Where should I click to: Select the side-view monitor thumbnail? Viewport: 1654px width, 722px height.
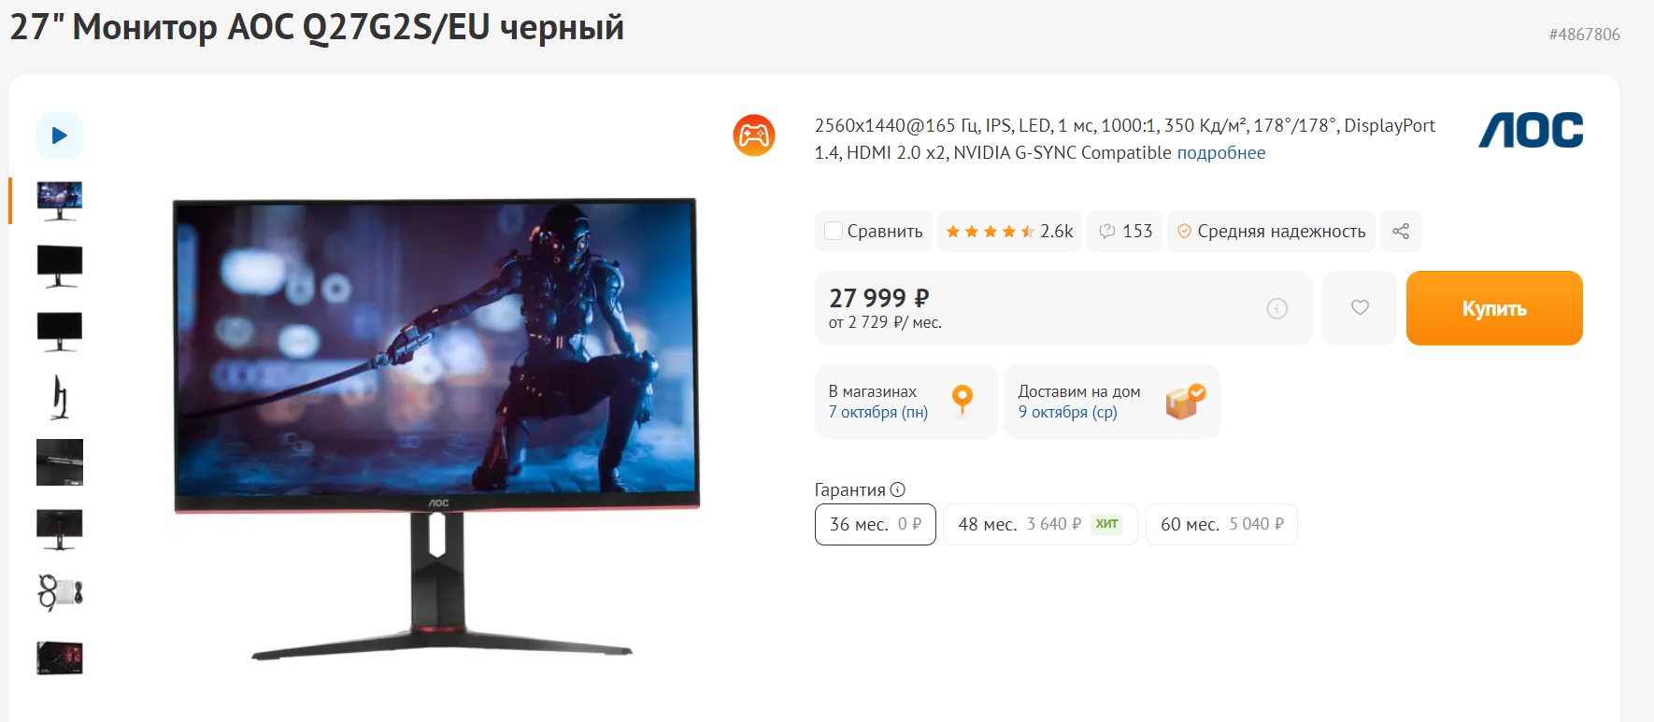[60, 397]
